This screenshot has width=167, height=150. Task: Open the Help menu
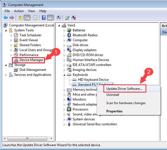[x=43, y=11]
